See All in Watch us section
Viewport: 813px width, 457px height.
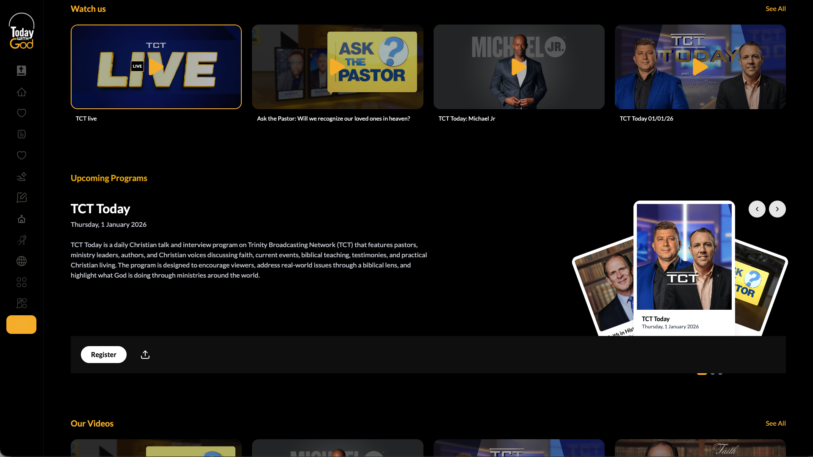tap(776, 8)
